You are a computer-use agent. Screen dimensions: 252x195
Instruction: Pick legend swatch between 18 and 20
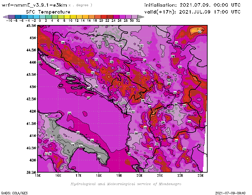98,17
